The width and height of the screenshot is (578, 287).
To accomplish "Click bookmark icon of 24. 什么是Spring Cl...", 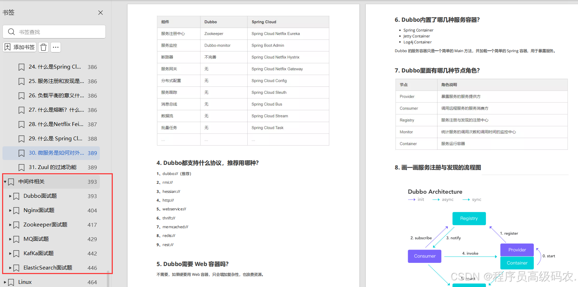I will (21, 67).
